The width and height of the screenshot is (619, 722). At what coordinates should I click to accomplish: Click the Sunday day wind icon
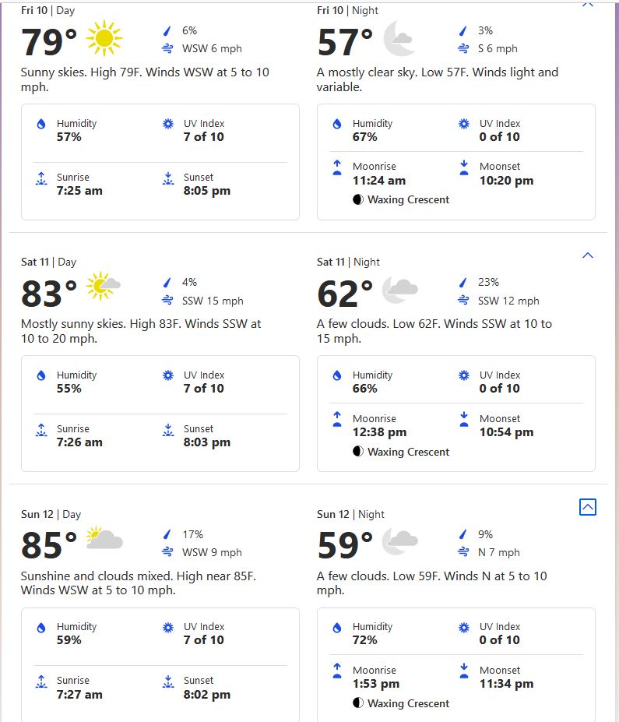pos(167,552)
